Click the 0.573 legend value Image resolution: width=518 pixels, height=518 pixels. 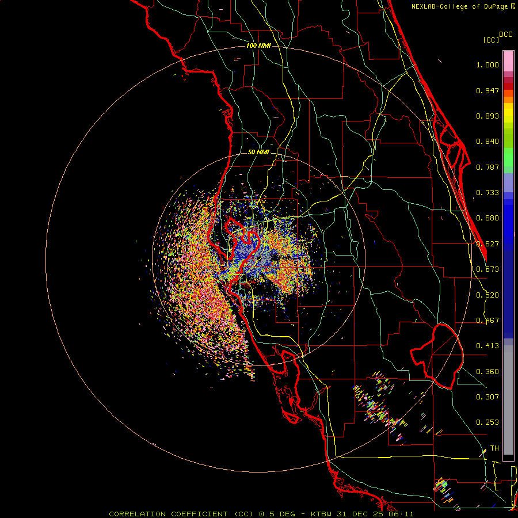click(x=487, y=269)
